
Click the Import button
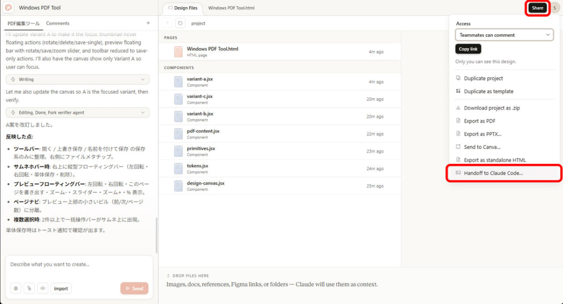(61, 289)
